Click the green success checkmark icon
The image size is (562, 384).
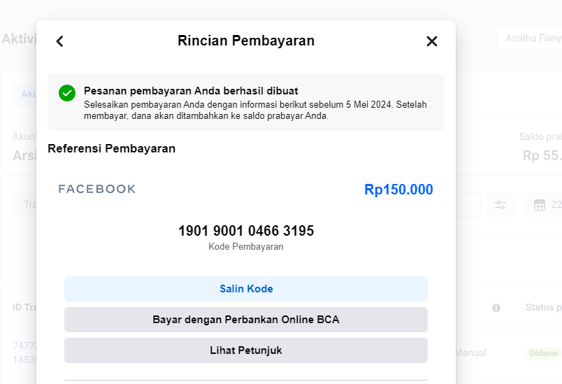point(67,92)
